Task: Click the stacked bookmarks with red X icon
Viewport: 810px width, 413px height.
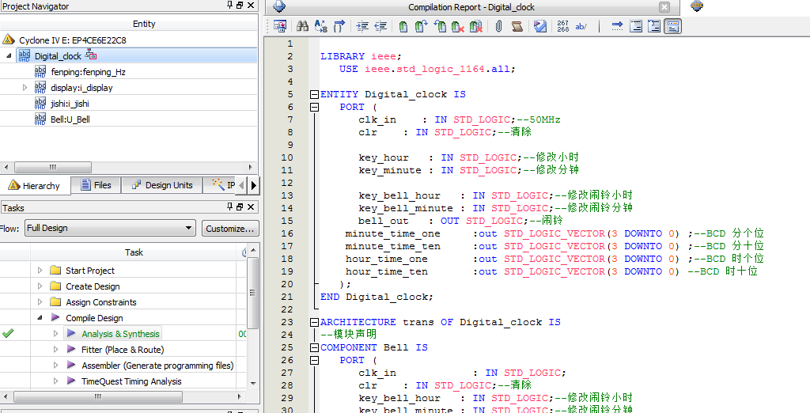Action: [x=476, y=26]
